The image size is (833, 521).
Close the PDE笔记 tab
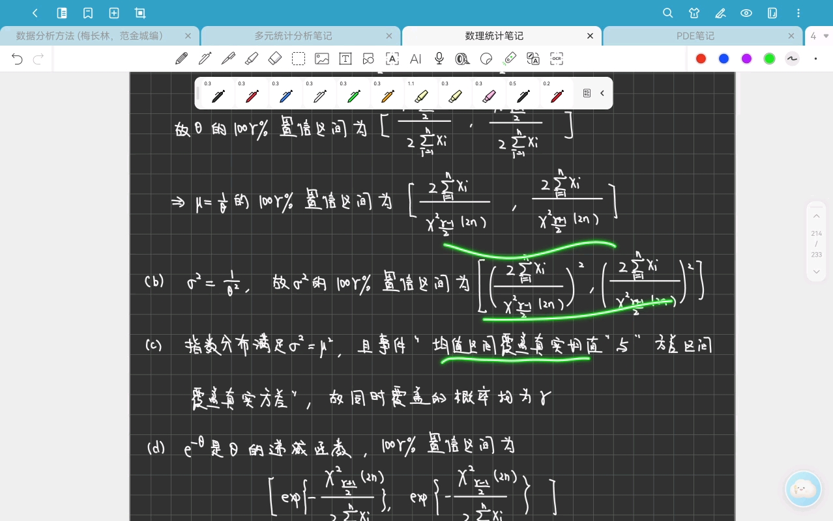[x=791, y=36]
